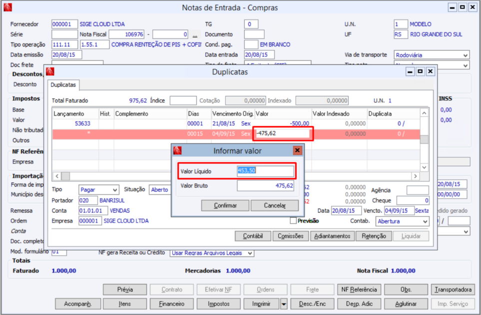
Task: Open the Via de transporte dropdown
Action: (465, 55)
